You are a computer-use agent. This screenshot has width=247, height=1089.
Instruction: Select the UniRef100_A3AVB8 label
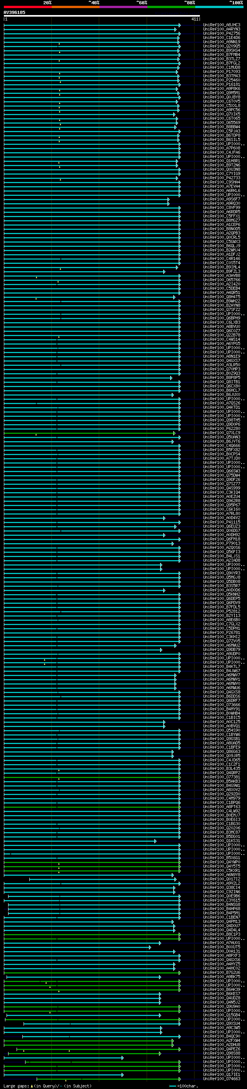tap(222, 276)
